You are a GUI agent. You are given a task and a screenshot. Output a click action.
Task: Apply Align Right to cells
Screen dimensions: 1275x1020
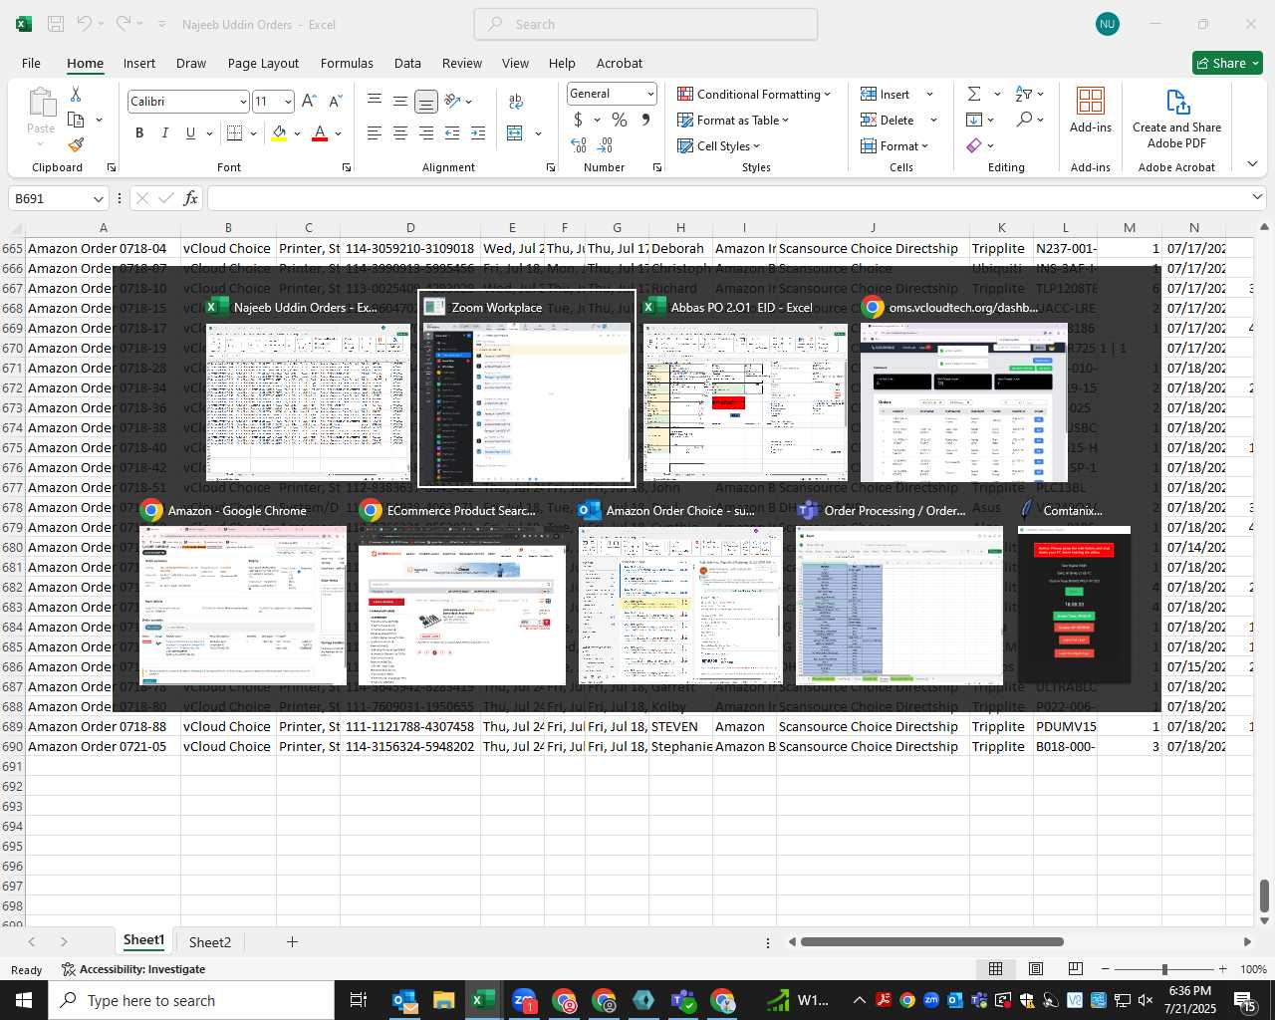[425, 133]
